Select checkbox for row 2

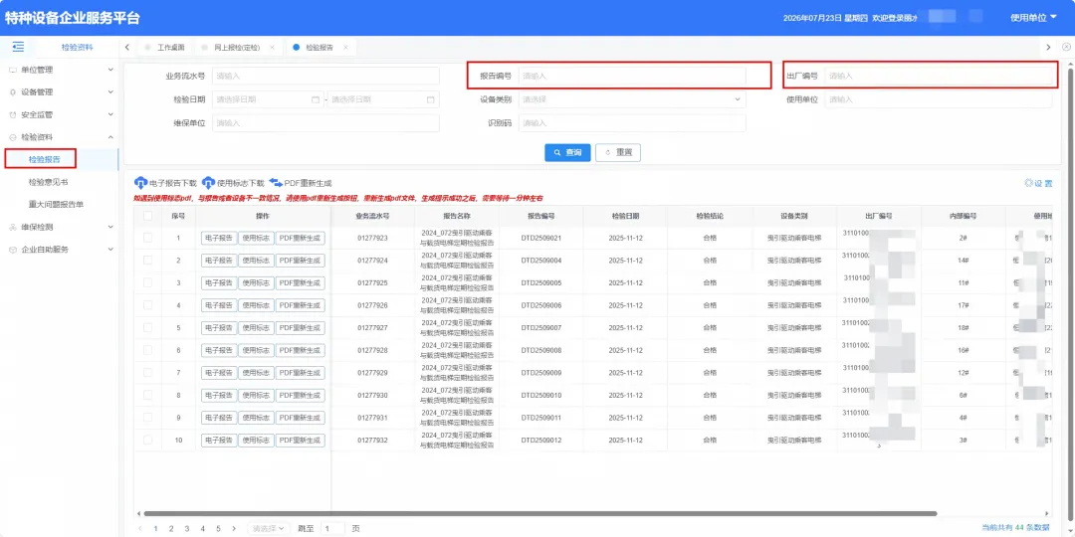click(x=147, y=261)
